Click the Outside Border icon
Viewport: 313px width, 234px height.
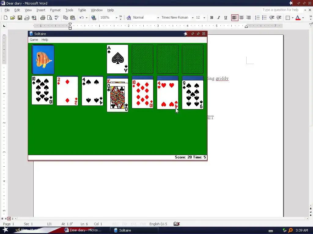coord(288,18)
